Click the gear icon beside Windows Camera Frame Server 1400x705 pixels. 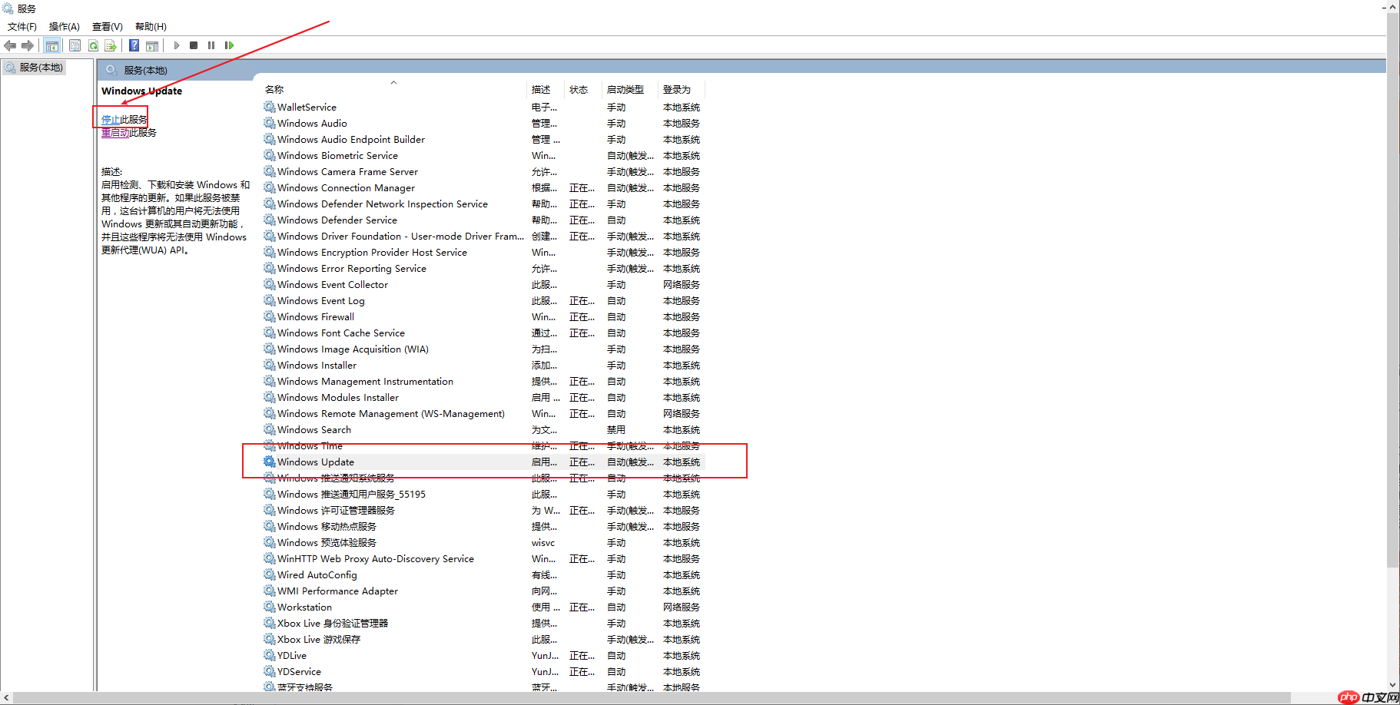click(x=269, y=171)
